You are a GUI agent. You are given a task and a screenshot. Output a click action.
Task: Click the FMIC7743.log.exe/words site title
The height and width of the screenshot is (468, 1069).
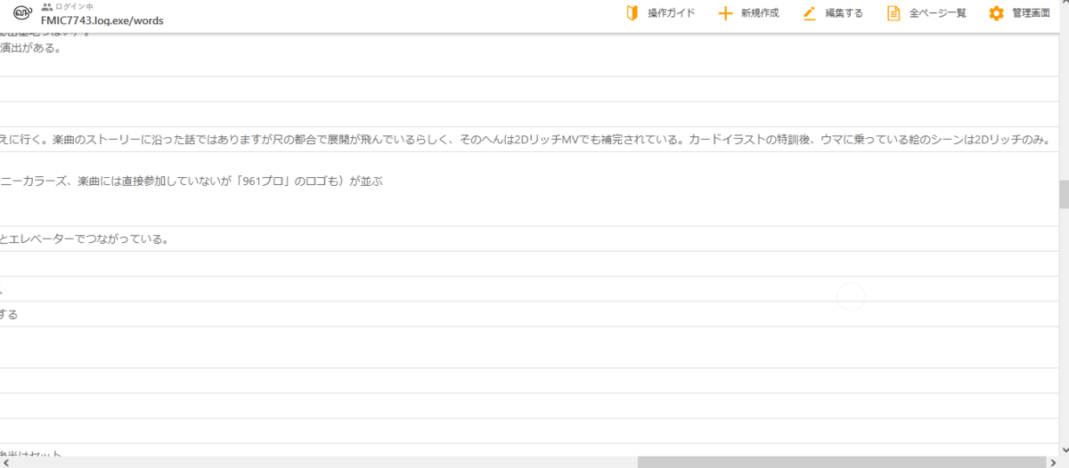(102, 20)
